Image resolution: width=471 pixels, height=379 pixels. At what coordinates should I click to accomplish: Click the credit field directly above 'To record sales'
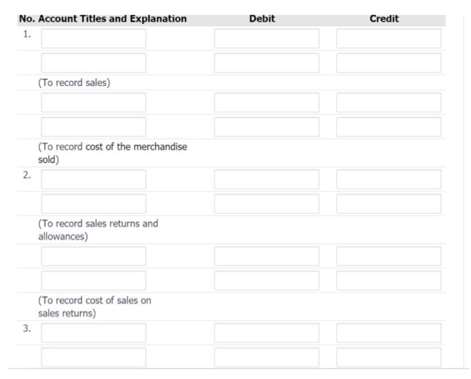[x=388, y=63]
